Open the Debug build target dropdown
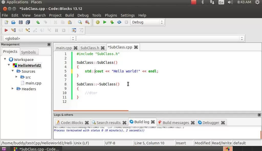262x151 pixels. point(147,22)
